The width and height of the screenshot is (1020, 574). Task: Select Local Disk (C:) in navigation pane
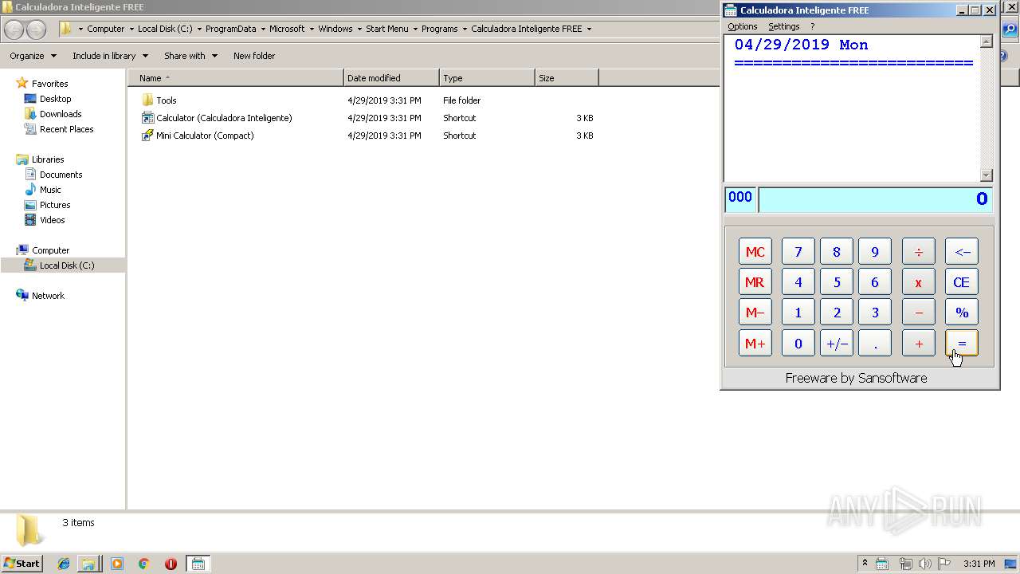pos(60,265)
